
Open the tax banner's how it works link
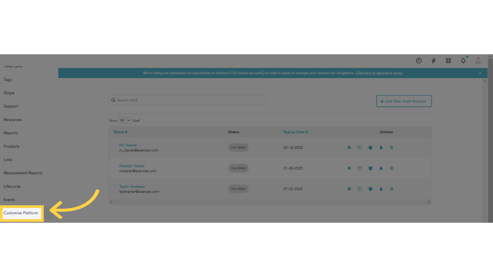(379, 73)
